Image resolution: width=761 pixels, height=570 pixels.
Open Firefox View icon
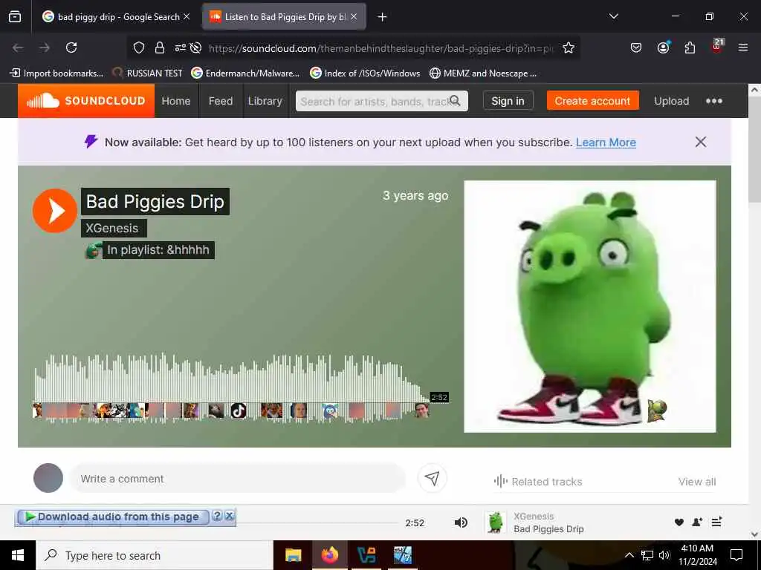(x=15, y=17)
